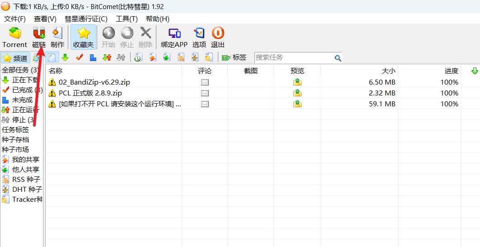Screen dimensions: 480x247
Task: Select 全部任务 in the sidebar
Action: [21, 70]
